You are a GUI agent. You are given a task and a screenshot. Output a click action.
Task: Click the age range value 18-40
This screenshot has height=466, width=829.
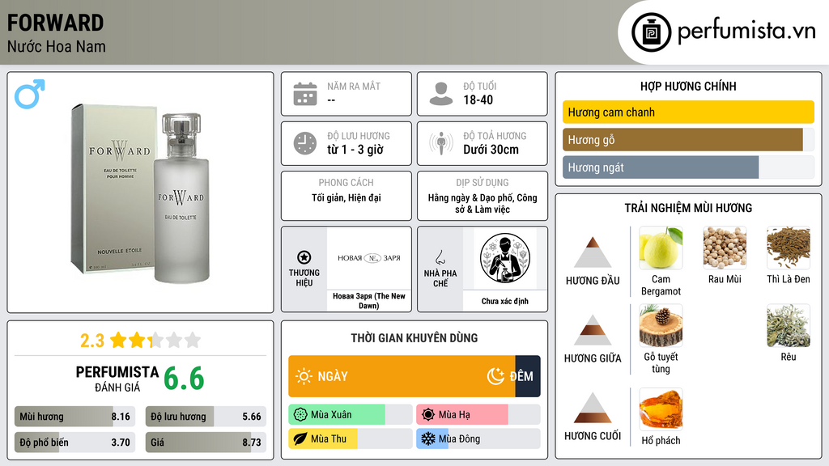tap(478, 100)
